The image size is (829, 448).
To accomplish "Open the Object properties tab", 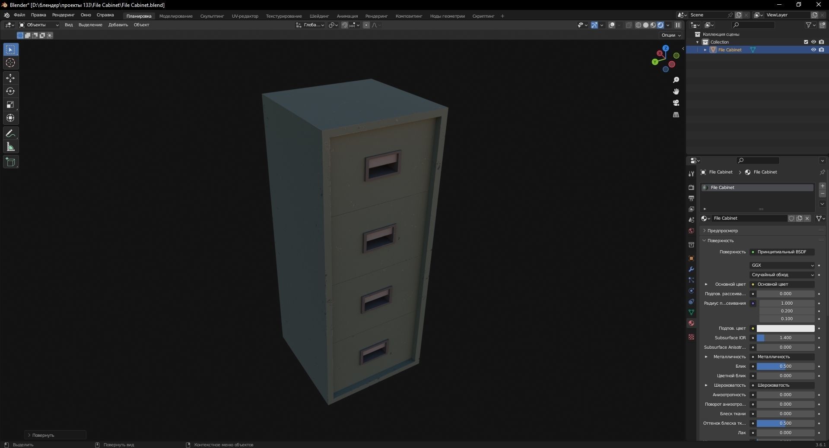I will [691, 259].
